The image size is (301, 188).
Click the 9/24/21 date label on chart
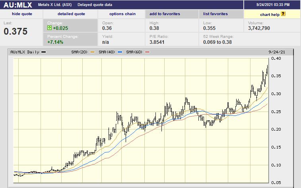coord(277,52)
